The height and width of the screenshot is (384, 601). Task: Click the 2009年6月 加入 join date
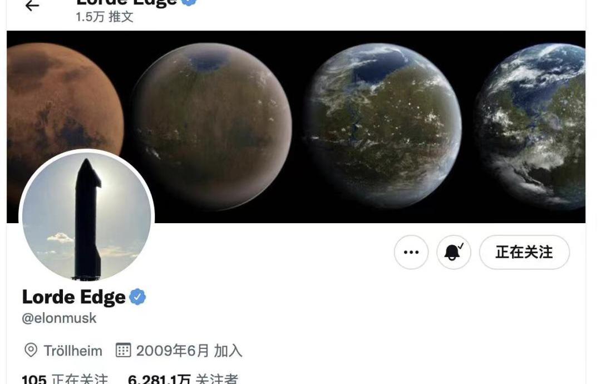pyautogui.click(x=189, y=351)
